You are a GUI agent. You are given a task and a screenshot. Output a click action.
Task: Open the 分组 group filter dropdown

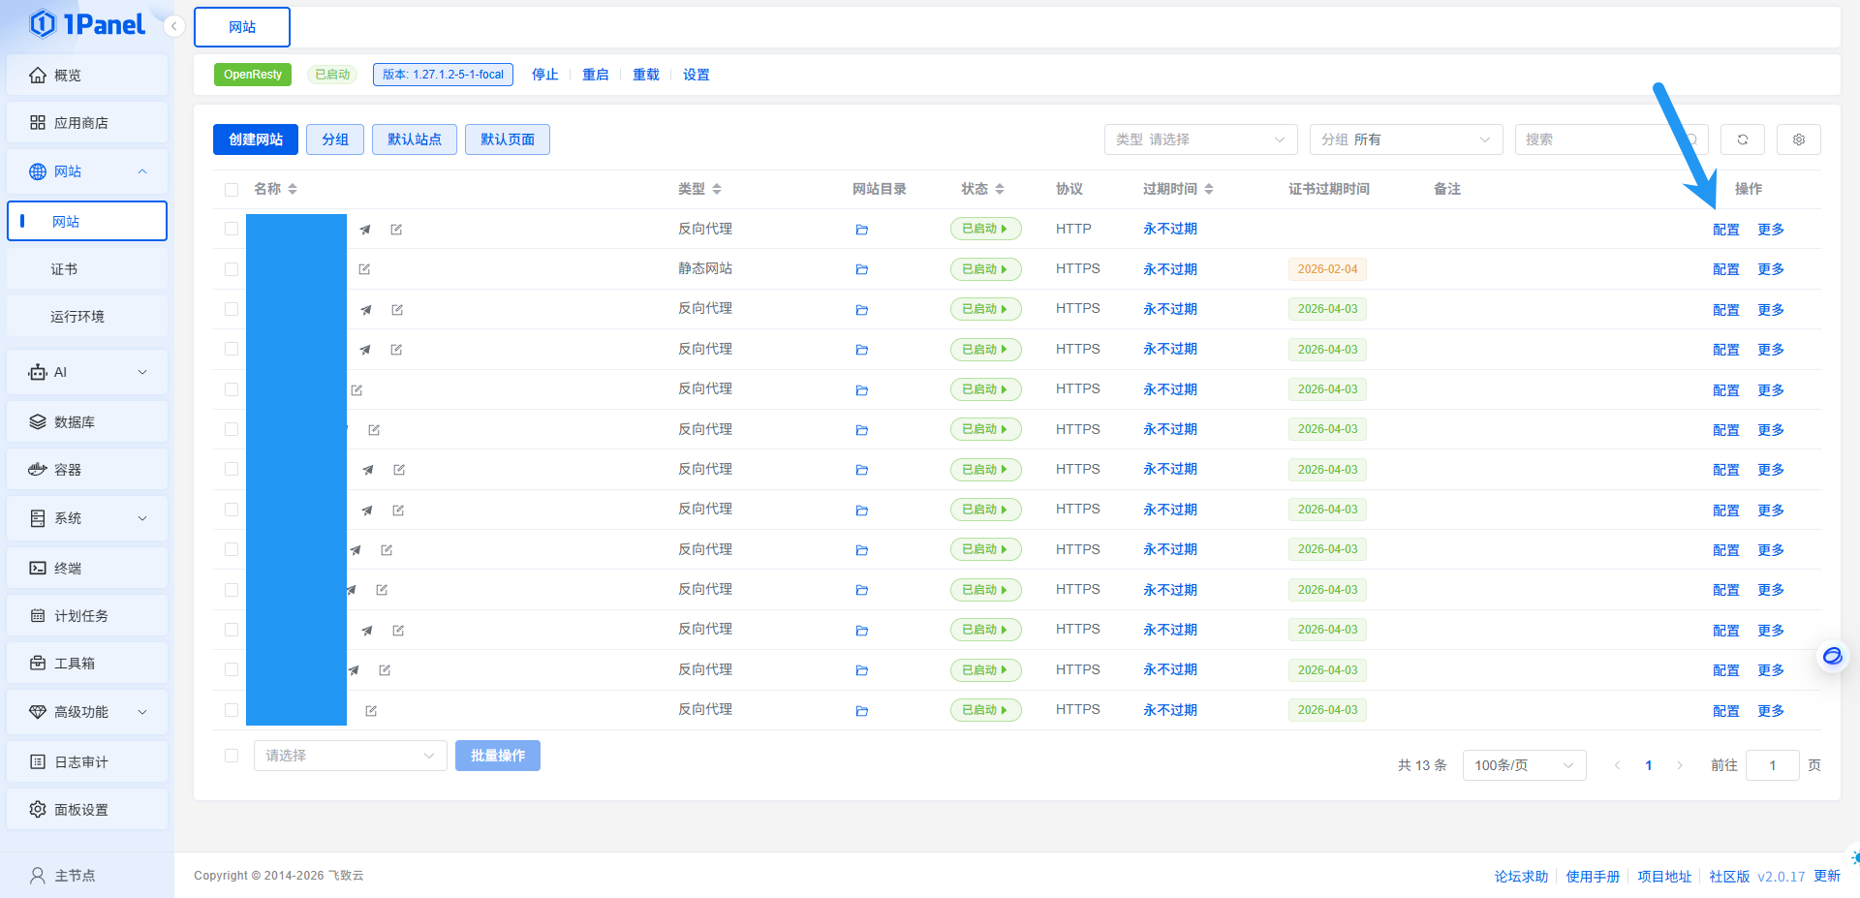1406,139
